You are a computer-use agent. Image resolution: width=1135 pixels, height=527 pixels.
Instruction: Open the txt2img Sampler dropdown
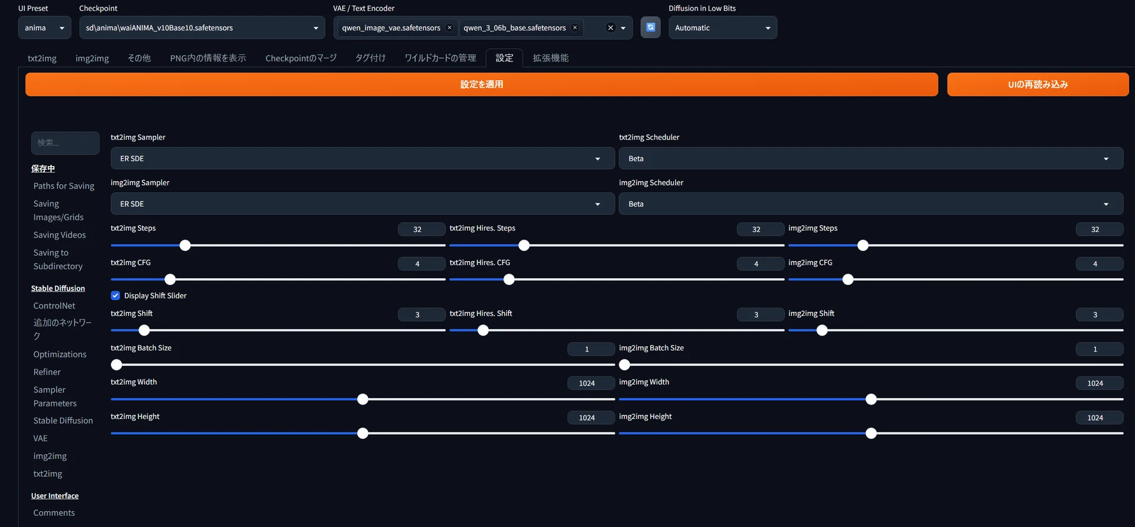[362, 158]
